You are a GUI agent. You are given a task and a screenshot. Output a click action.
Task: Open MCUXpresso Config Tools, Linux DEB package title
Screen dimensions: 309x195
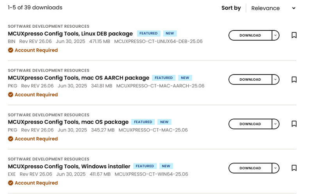[x=70, y=34]
